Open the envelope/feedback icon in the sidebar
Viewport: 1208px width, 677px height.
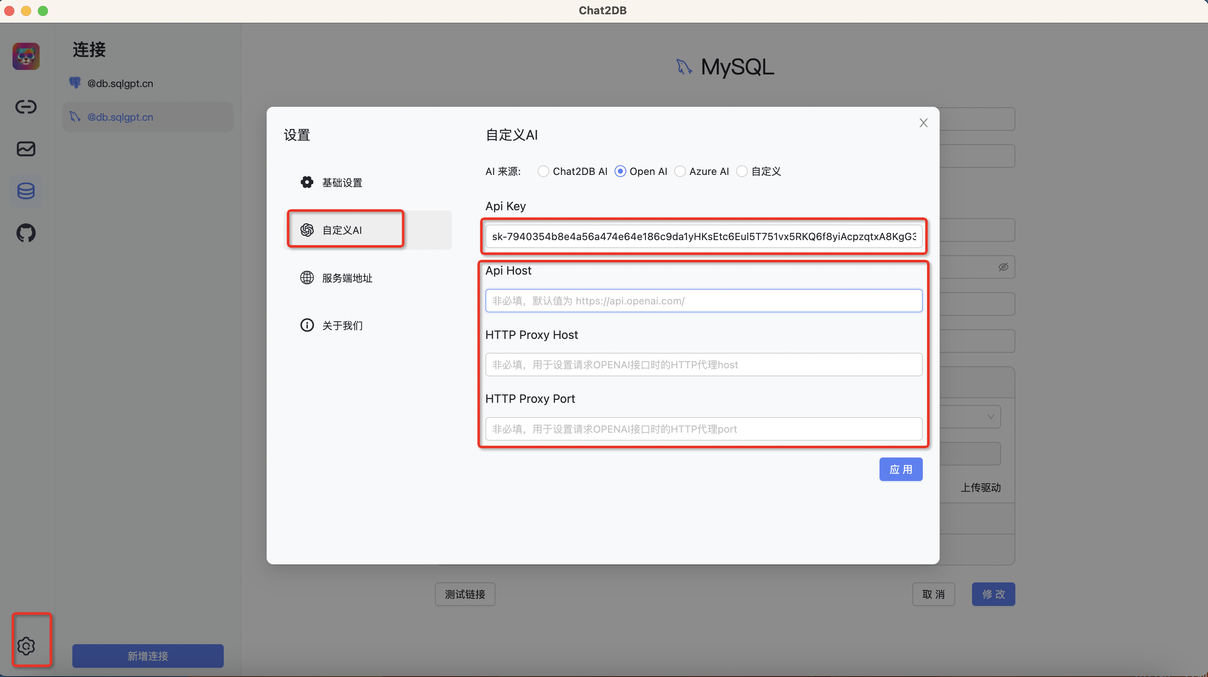[26, 148]
